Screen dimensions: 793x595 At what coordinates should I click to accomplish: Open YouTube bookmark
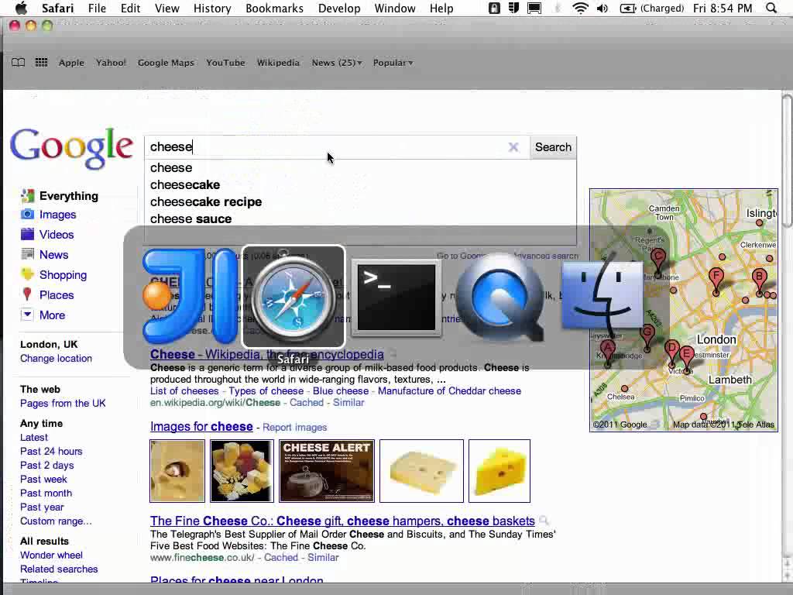225,63
